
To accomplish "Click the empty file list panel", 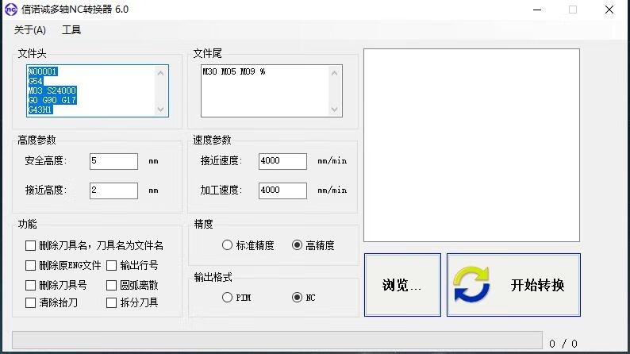I will click(x=471, y=145).
